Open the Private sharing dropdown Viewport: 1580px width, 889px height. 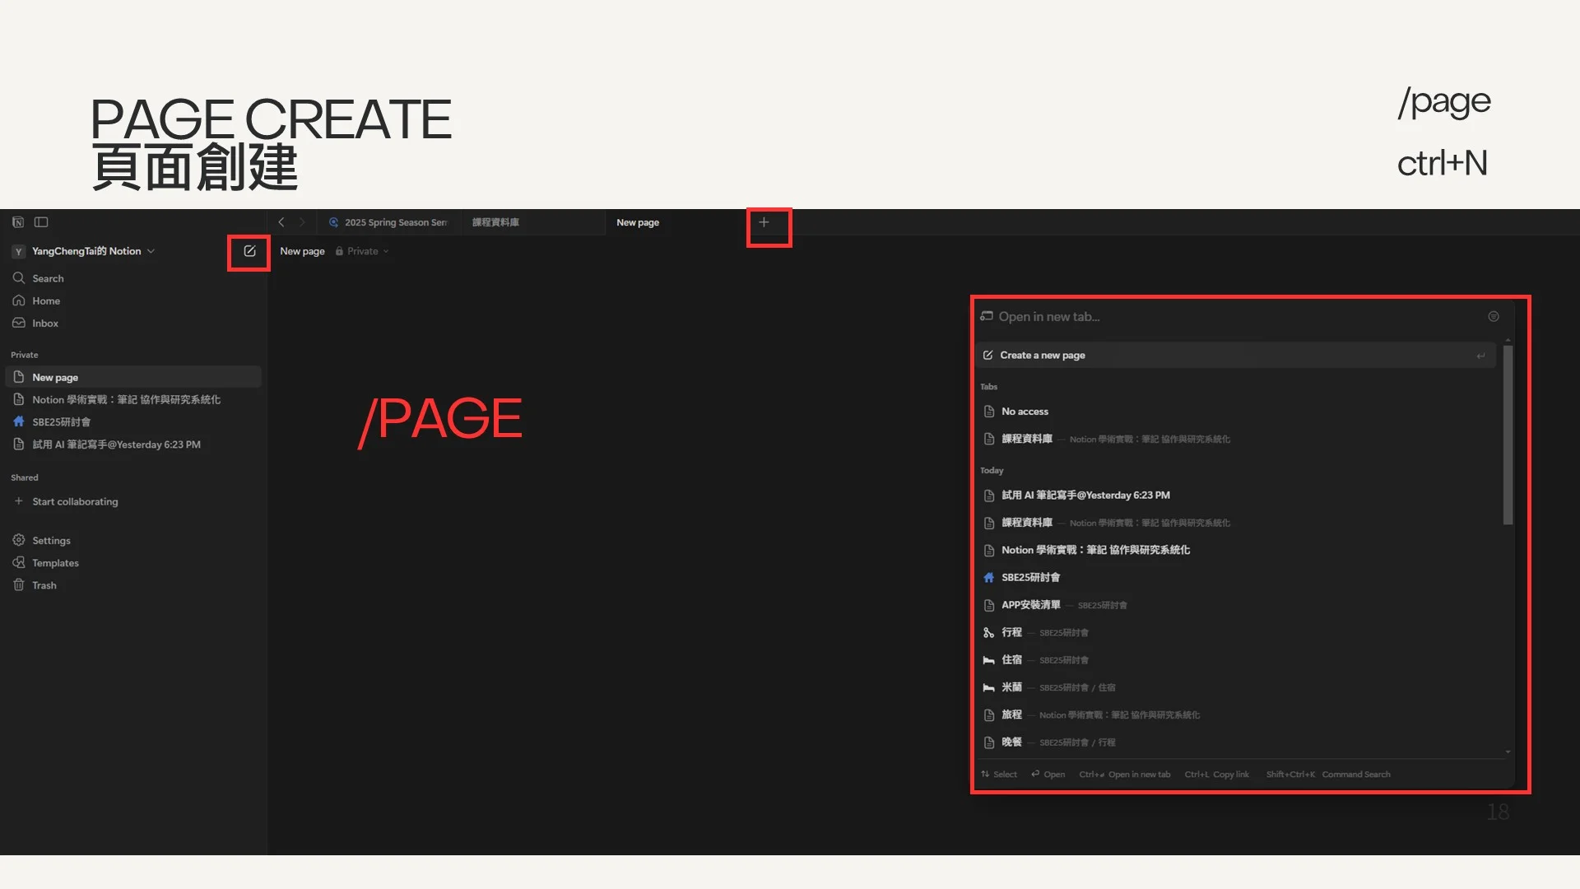click(x=363, y=251)
